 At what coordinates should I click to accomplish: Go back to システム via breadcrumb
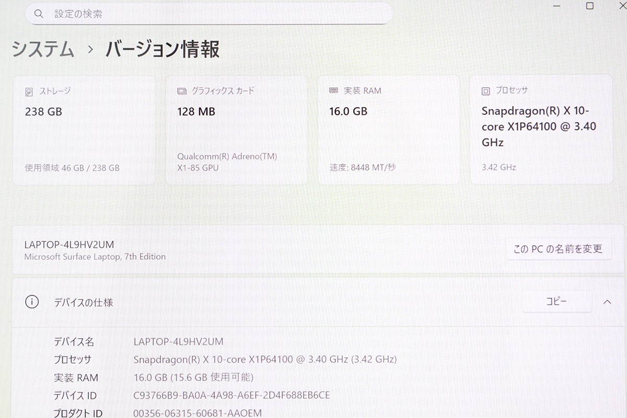click(43, 50)
